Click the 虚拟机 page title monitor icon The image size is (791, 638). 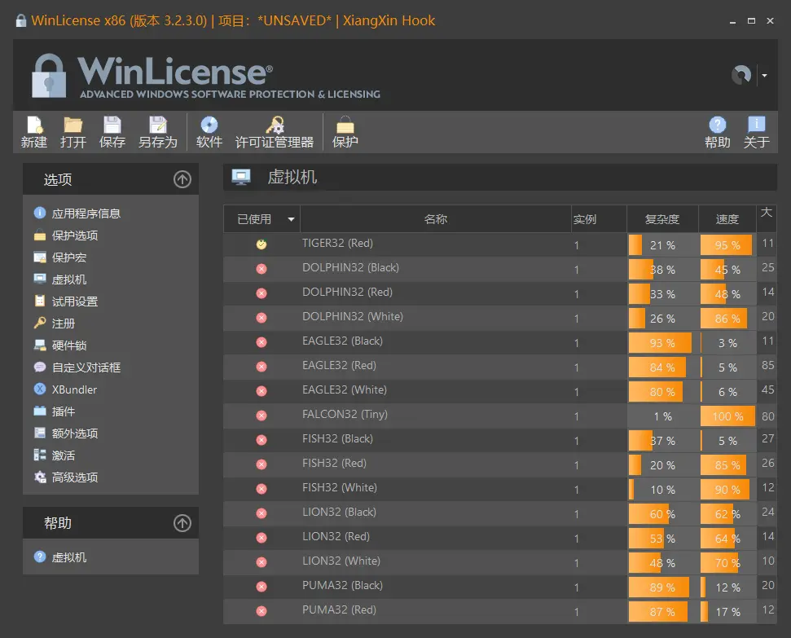pos(241,177)
